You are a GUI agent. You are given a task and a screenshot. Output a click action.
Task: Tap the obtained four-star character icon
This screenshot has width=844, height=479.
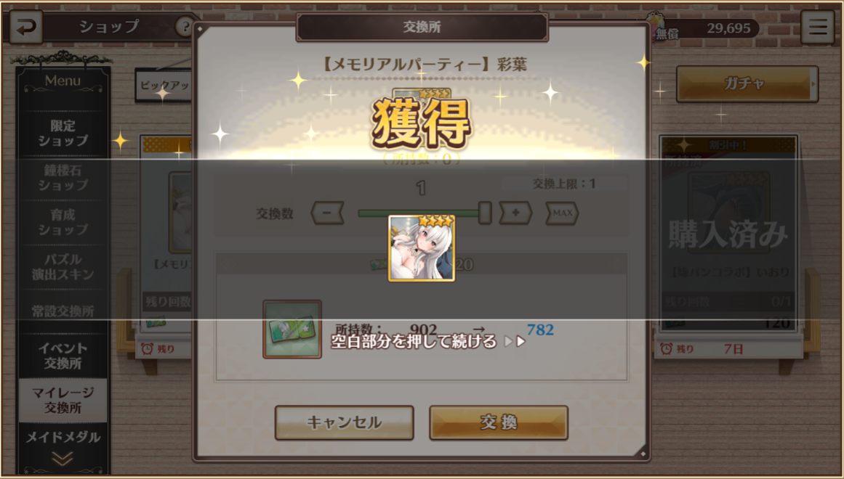pos(422,247)
